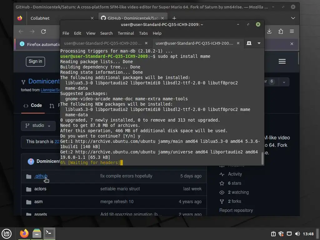The width and height of the screenshot is (320, 240).
Task: Click the Firefox back arrow
Action: click(21, 32)
